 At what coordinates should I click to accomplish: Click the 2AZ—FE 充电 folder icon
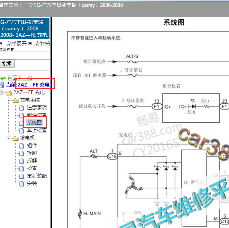coord(9,93)
